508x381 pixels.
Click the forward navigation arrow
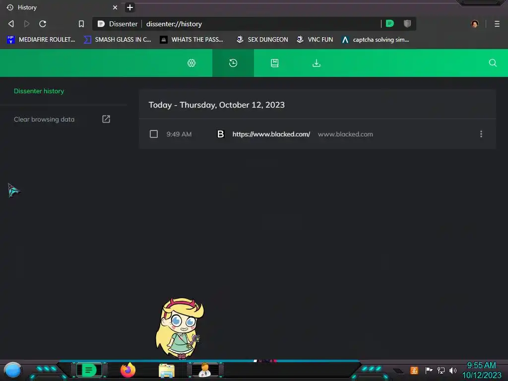[27, 24]
